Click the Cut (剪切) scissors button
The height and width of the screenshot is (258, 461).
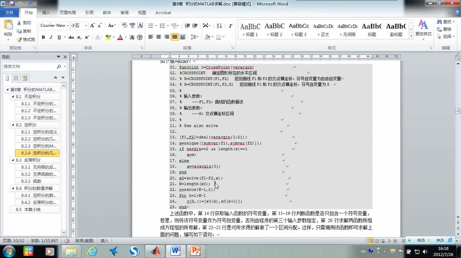[x=24, y=23]
